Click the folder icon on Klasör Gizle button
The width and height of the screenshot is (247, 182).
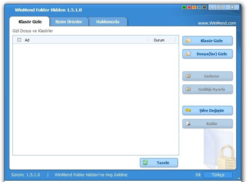coord(188,40)
